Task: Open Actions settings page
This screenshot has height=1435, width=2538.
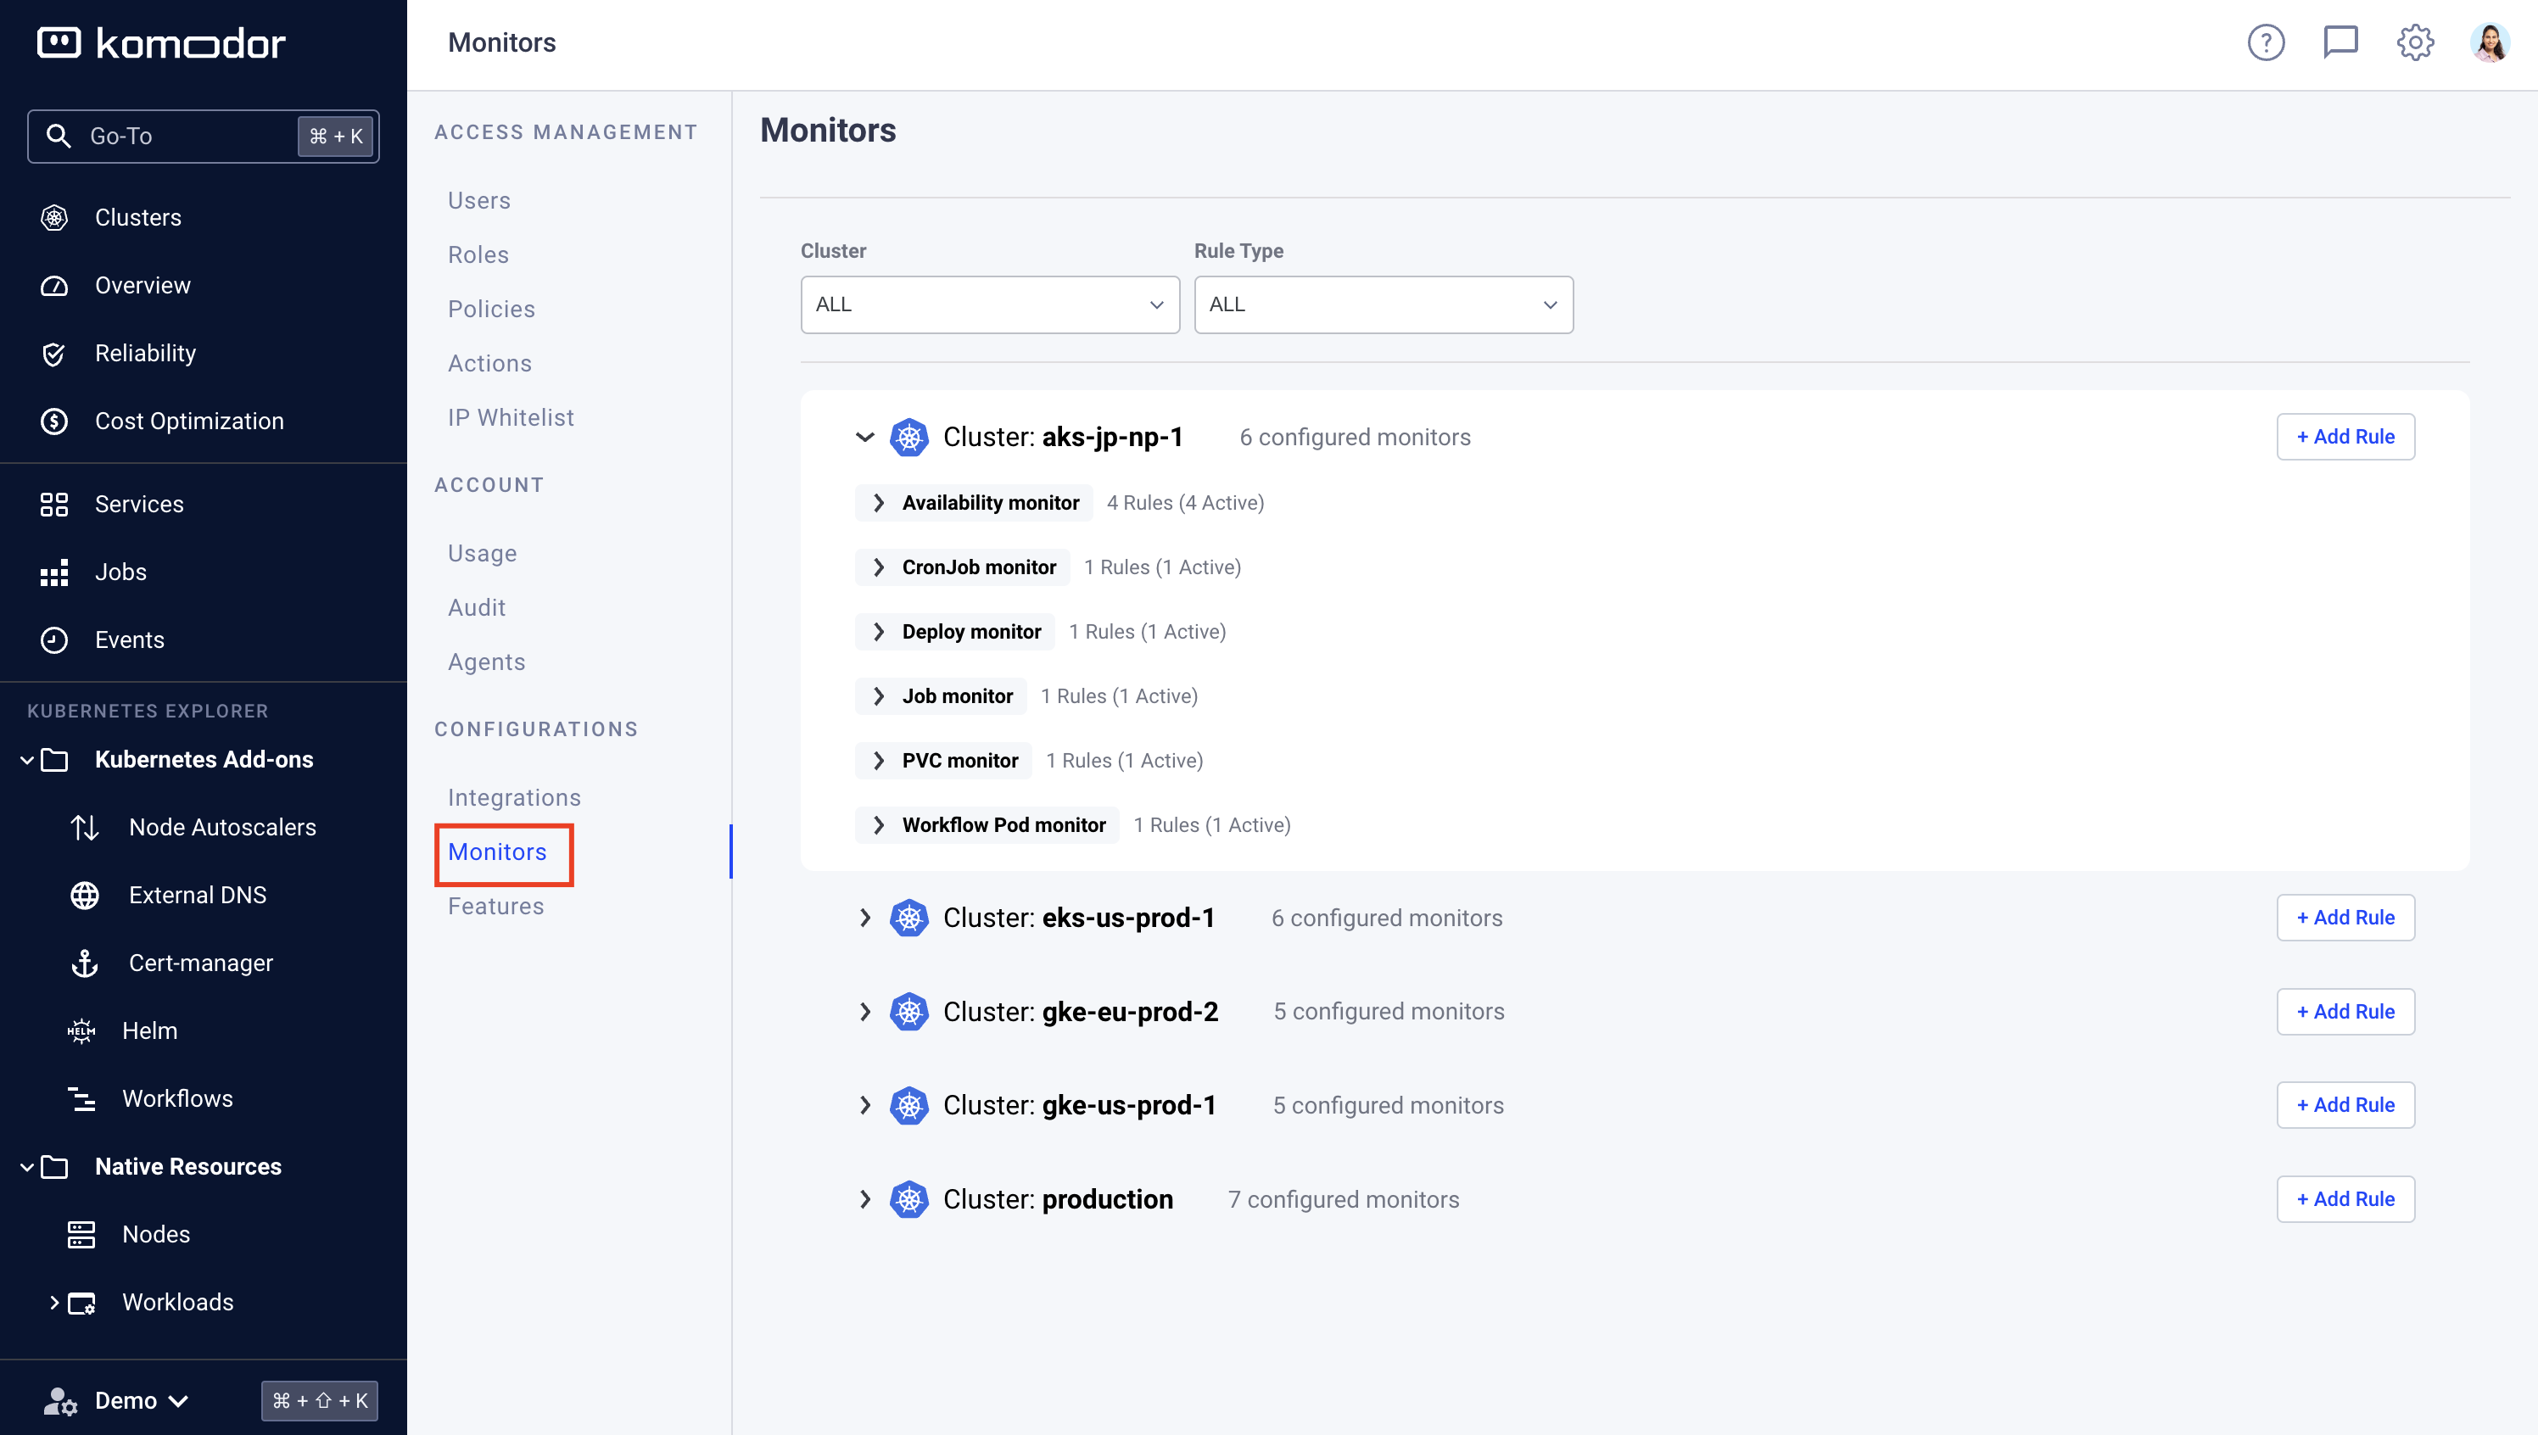Action: (x=489, y=364)
